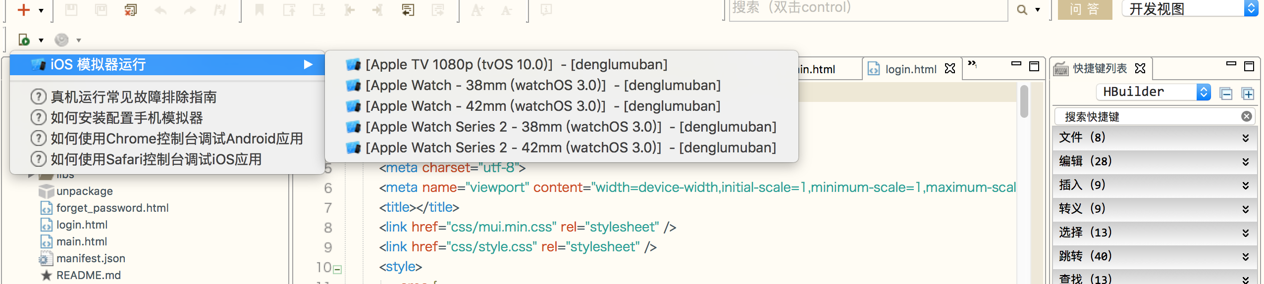Fold the style block at line 10
1264x284 pixels.
tap(337, 270)
